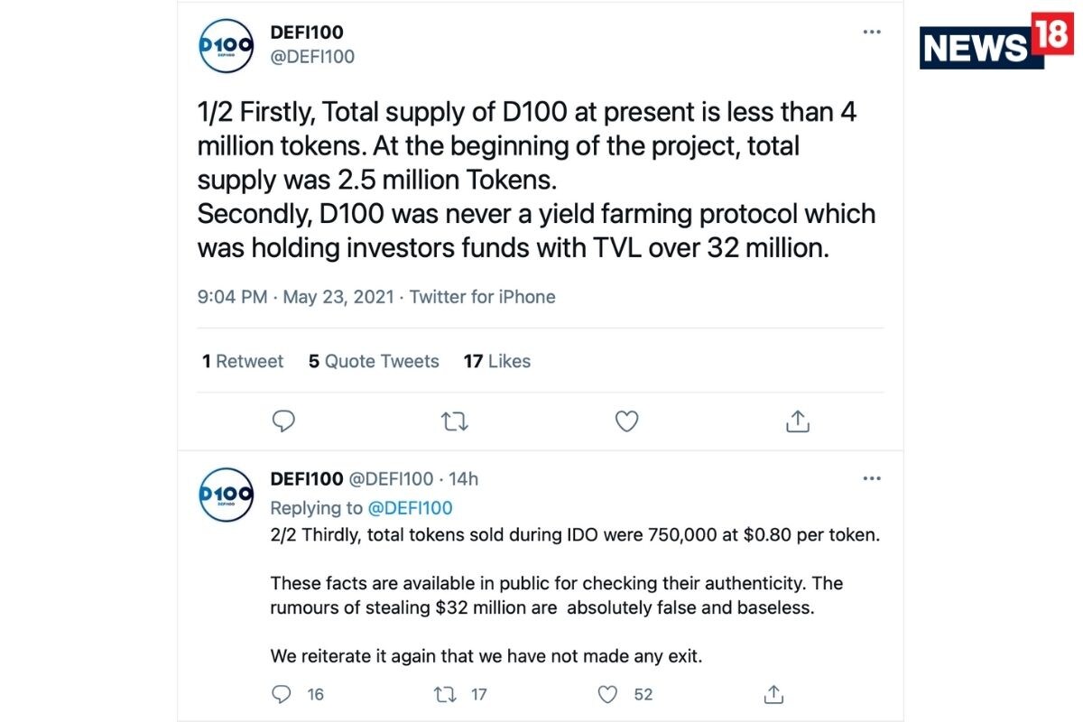Click the heart icon to like the first tweet
Viewport: 1083px width, 722px height.
(626, 421)
